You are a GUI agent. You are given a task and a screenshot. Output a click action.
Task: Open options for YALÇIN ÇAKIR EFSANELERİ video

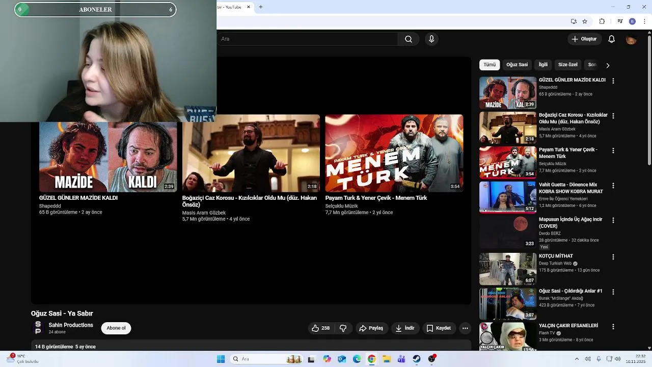pyautogui.click(x=613, y=326)
